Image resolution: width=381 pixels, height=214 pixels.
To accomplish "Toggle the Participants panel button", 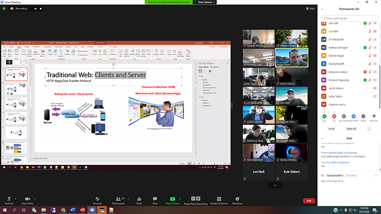I will (x=118, y=200).
